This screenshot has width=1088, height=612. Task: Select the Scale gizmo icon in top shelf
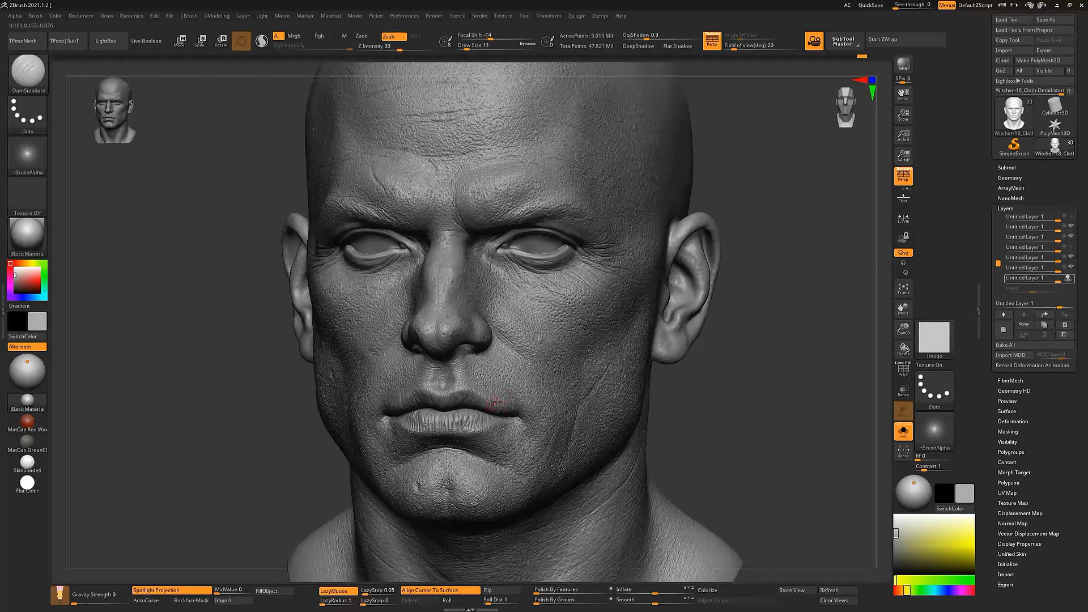[201, 40]
